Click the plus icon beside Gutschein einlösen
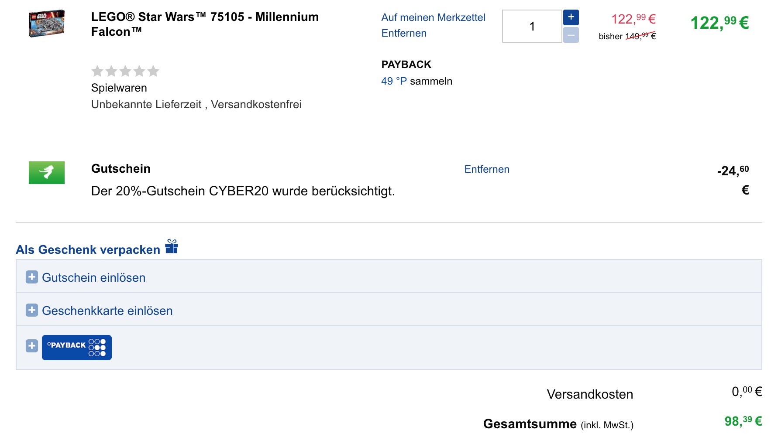The image size is (778, 437). 32,277
